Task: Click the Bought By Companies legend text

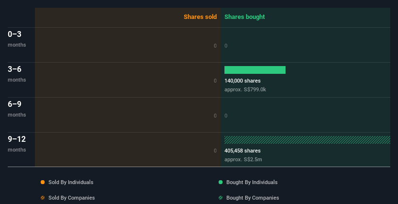Action: tap(253, 198)
